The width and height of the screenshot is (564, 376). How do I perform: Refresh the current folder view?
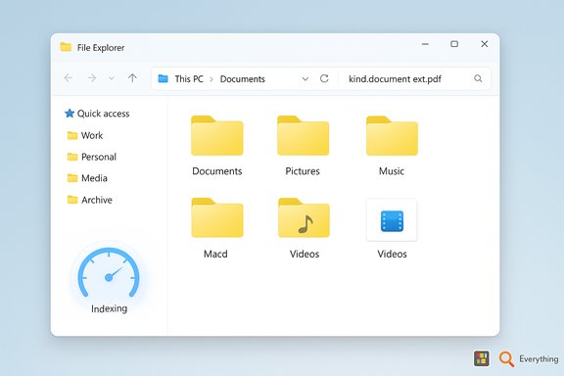[324, 78]
